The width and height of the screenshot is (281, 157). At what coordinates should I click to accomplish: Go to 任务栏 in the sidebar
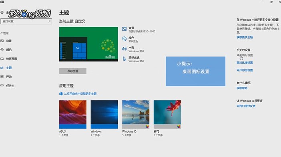click(10, 85)
